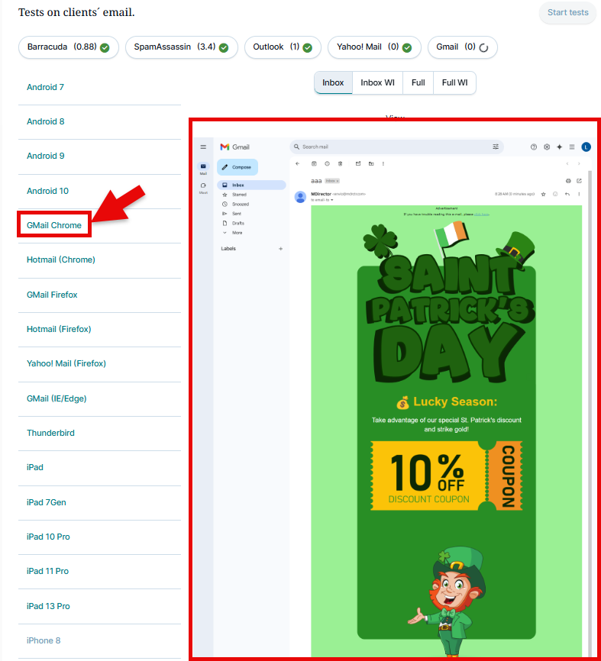Click the Gmail settings gear icon
The image size is (601, 661).
(547, 147)
